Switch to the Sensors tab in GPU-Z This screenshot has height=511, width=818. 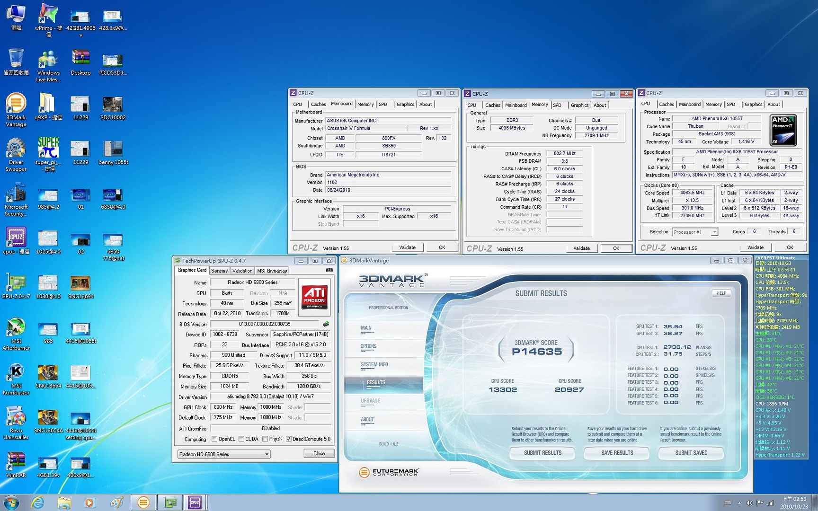(x=219, y=271)
